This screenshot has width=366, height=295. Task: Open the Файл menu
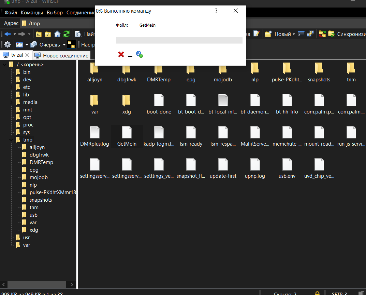coord(11,13)
